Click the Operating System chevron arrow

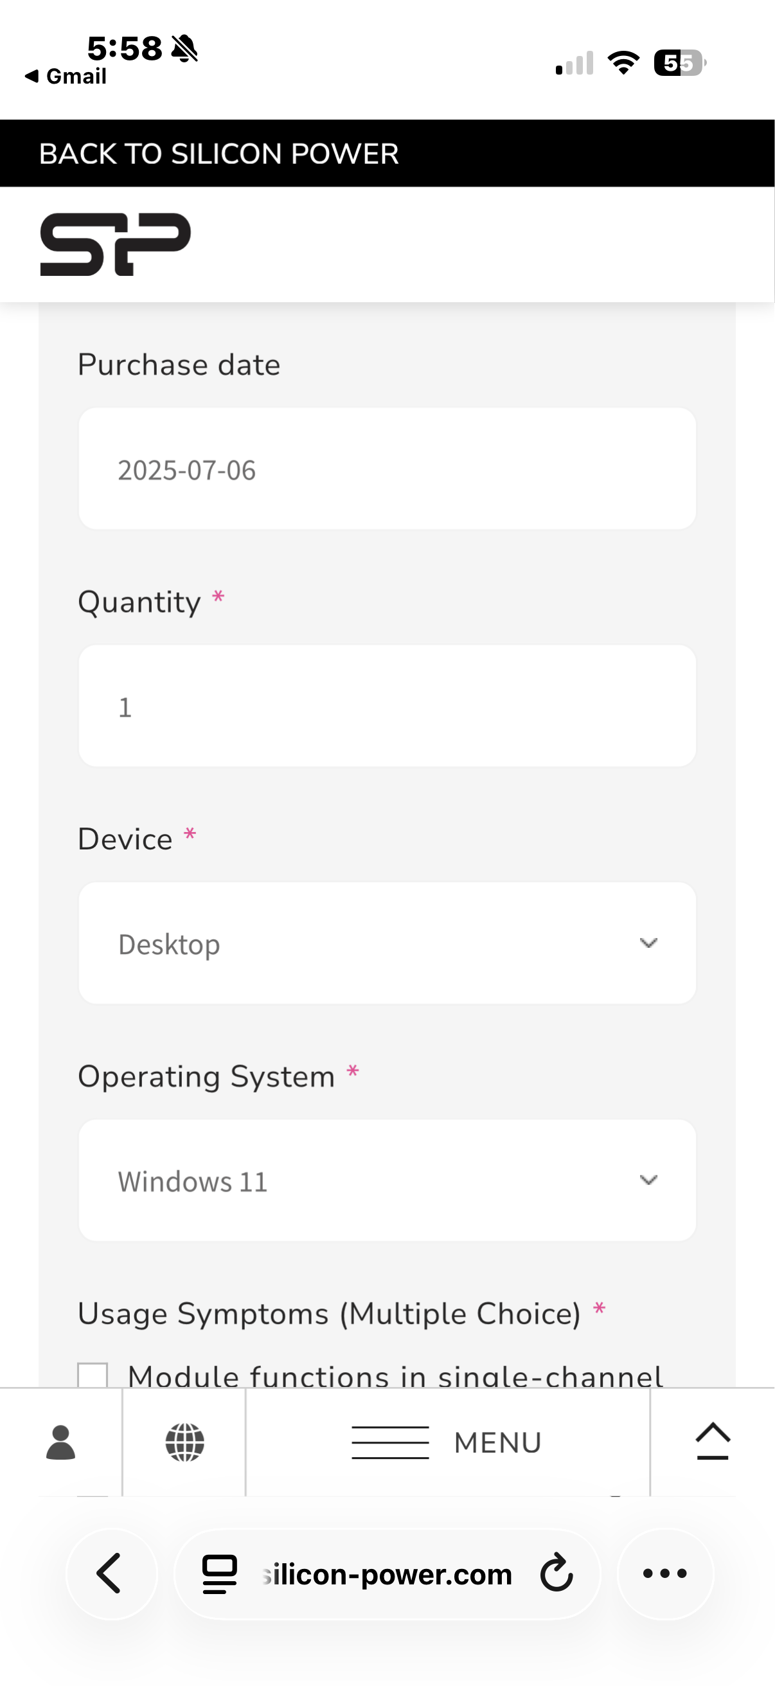pos(648,1180)
